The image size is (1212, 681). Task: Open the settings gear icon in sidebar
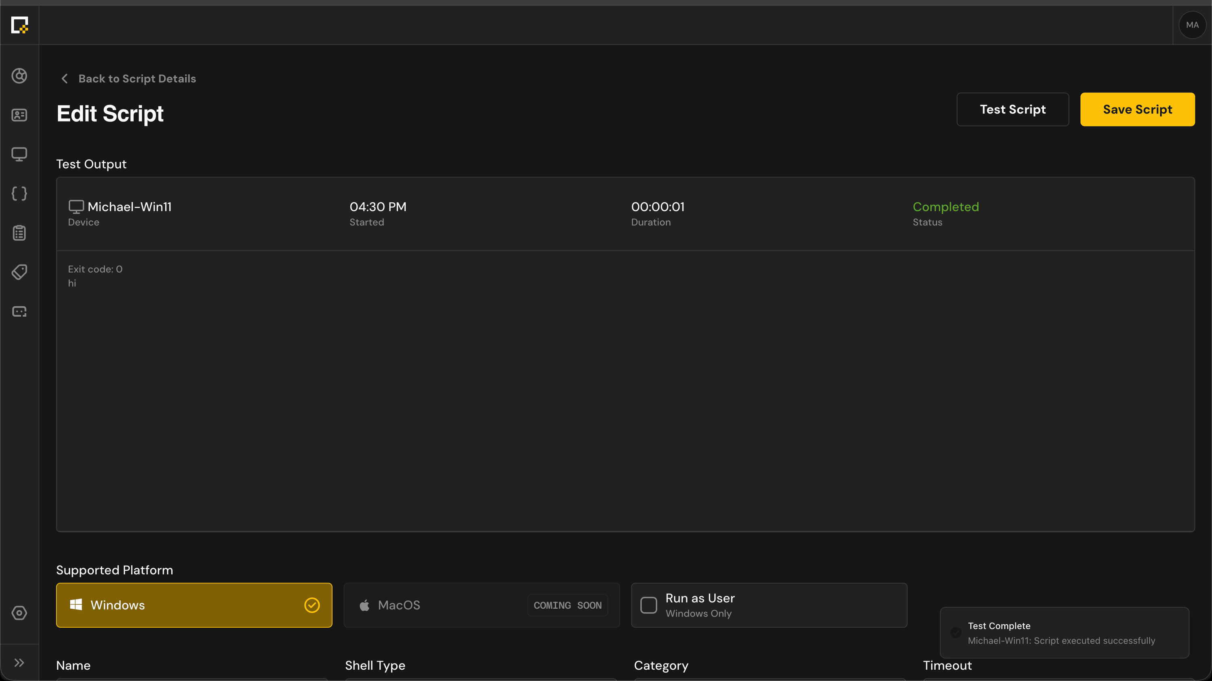(19, 613)
